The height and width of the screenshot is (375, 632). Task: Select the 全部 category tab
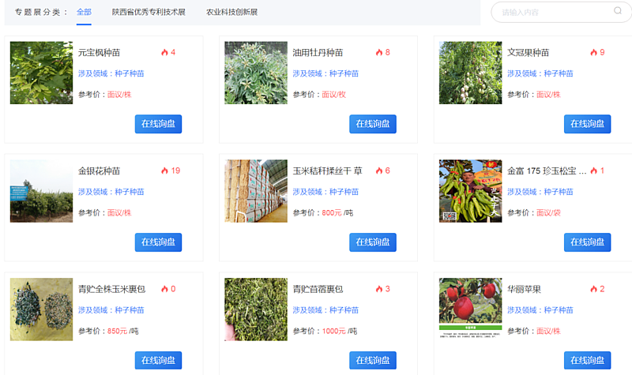[x=84, y=13]
